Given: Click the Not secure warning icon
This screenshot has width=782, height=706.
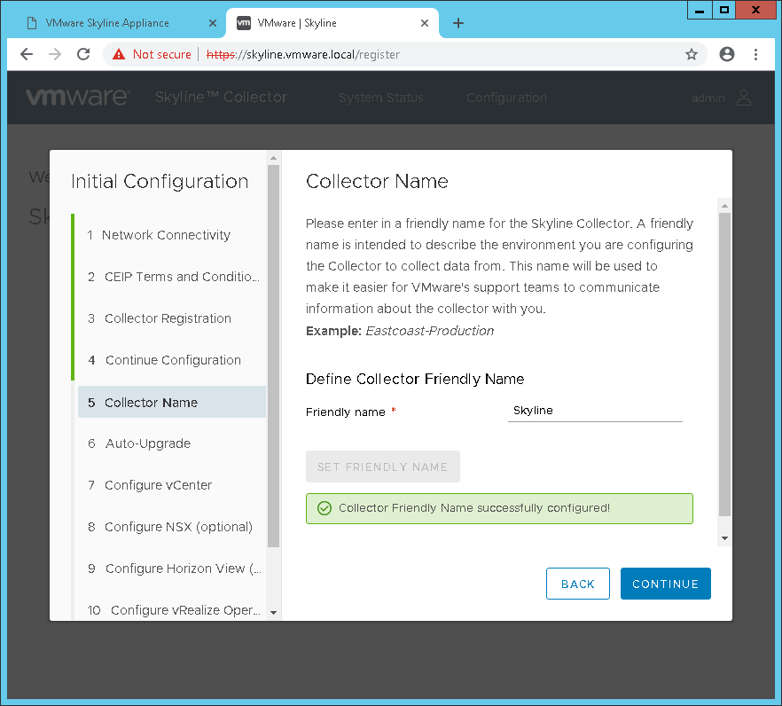Looking at the screenshot, I should pyautogui.click(x=119, y=54).
